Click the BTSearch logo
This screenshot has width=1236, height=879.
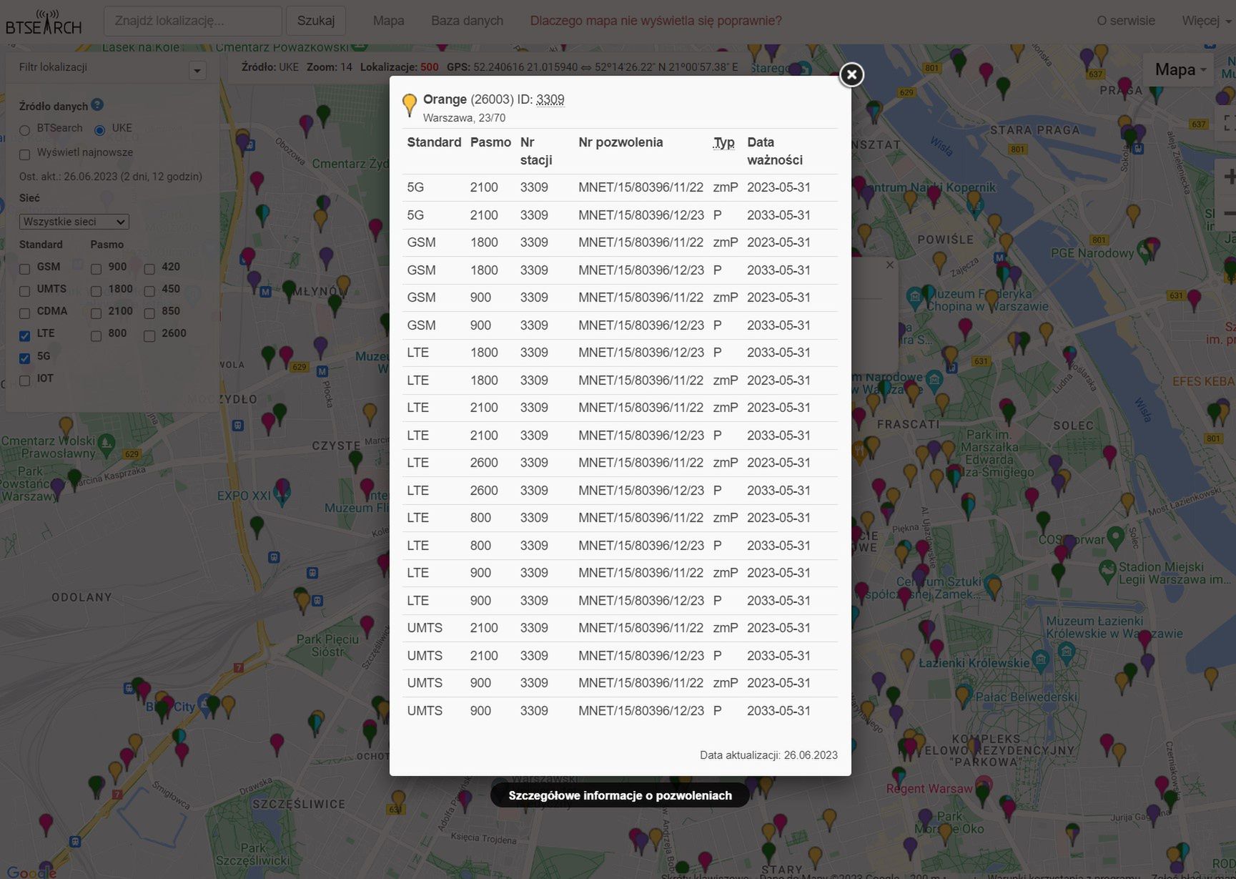44,23
